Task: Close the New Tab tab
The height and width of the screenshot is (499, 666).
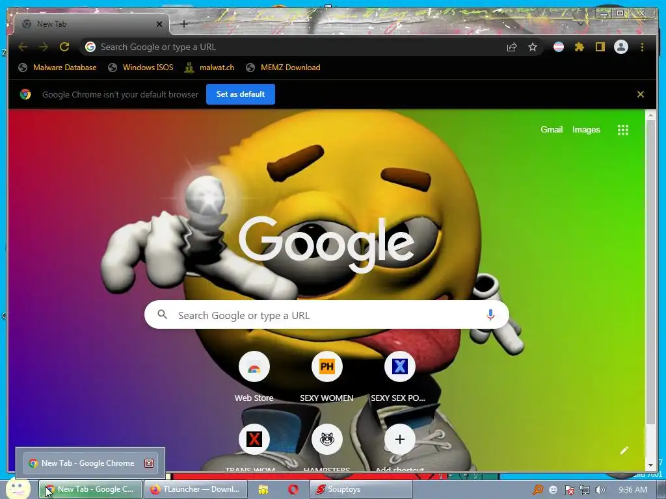Action: coord(159,24)
